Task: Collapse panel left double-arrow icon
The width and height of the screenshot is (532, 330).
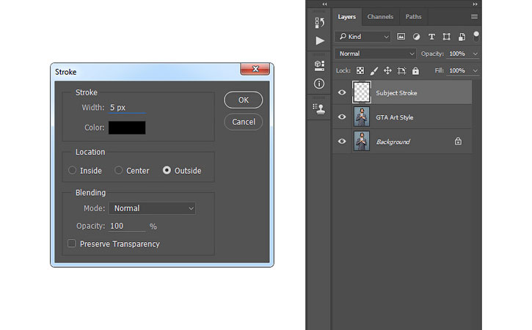Action: pos(324,4)
